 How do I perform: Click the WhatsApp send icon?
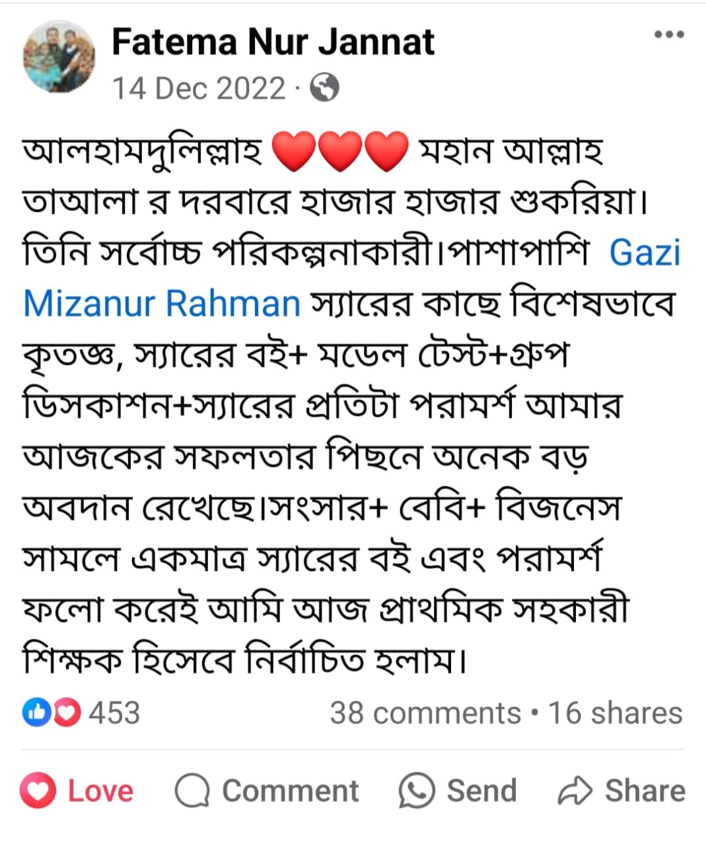click(x=417, y=791)
